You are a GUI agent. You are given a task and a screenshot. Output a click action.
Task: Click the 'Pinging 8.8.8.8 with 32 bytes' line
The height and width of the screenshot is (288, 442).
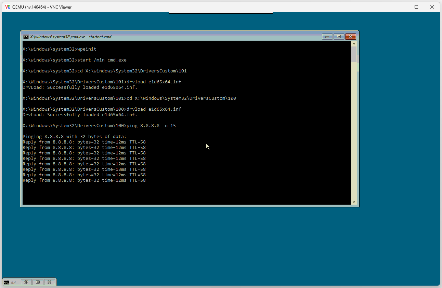click(x=74, y=137)
